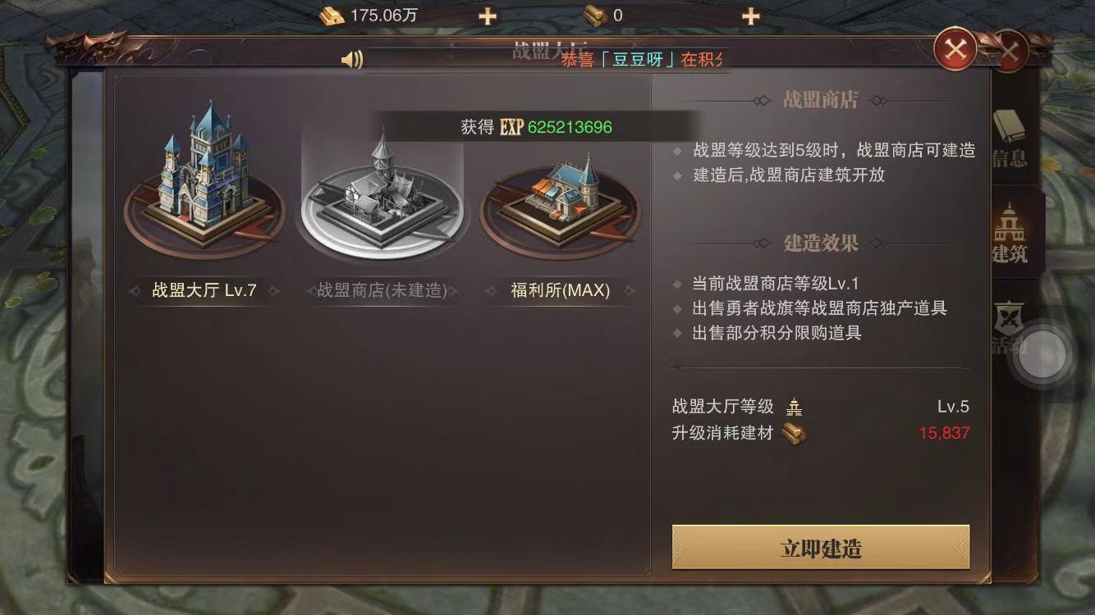
Task: Select the 福利所(MAX) building icon
Action: [x=560, y=202]
